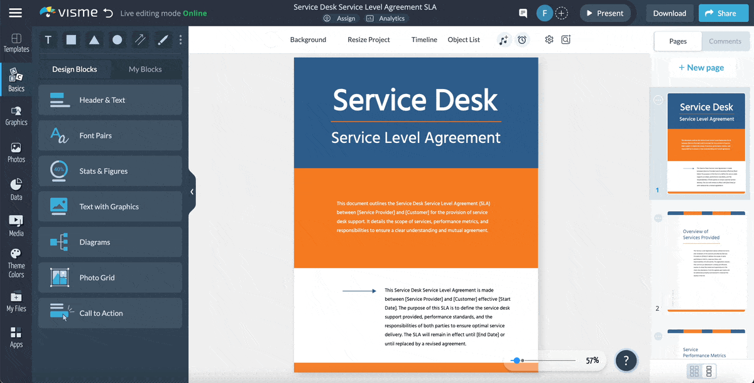Screen dimensions: 754x383
Task: Open the add audio tool
Action: point(503,39)
